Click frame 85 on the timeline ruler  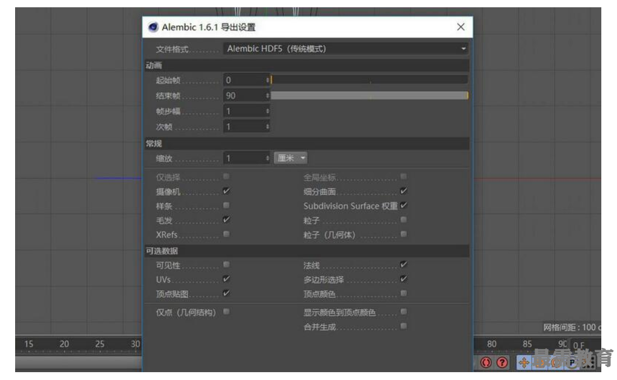pos(527,344)
